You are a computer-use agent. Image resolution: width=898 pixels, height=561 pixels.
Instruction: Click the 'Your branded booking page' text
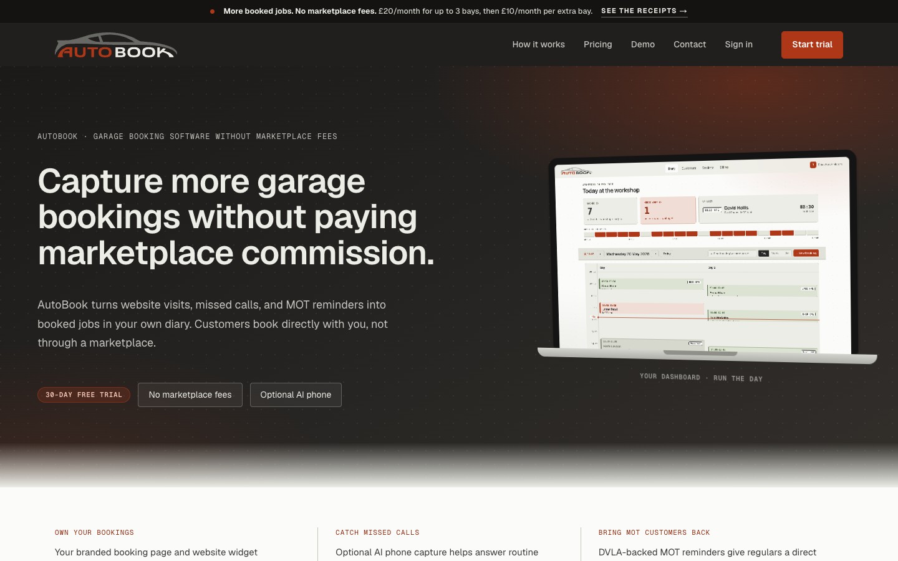[156, 552]
